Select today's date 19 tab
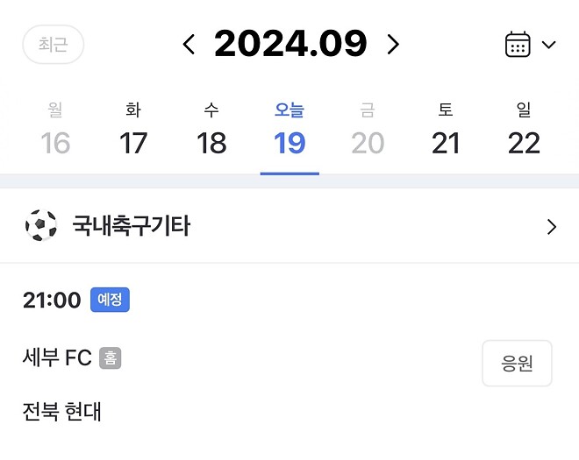This screenshot has height=460, width=579. [289, 129]
